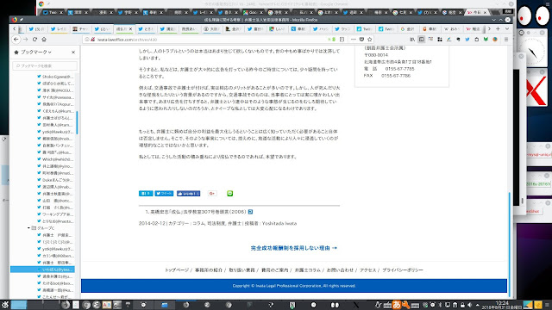Tweet this article via ツイート button

click(x=164, y=193)
